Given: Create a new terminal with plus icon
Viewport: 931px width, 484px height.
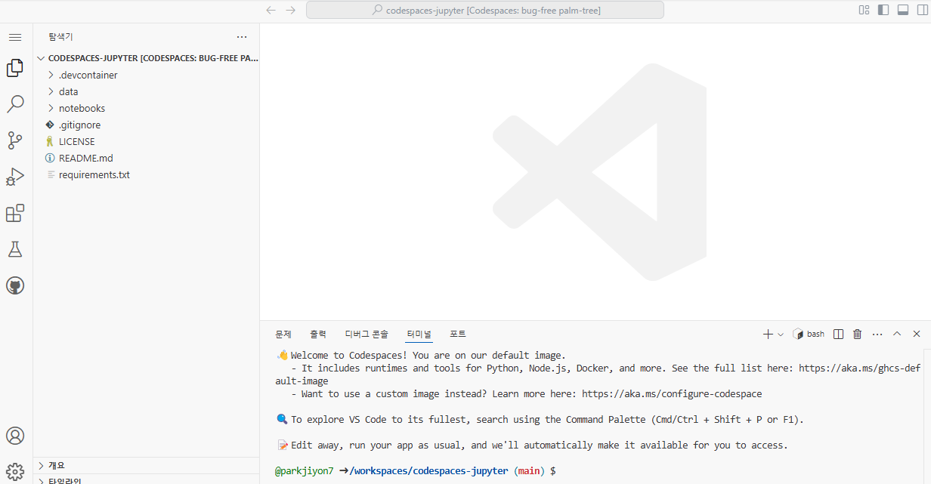Looking at the screenshot, I should 768,334.
